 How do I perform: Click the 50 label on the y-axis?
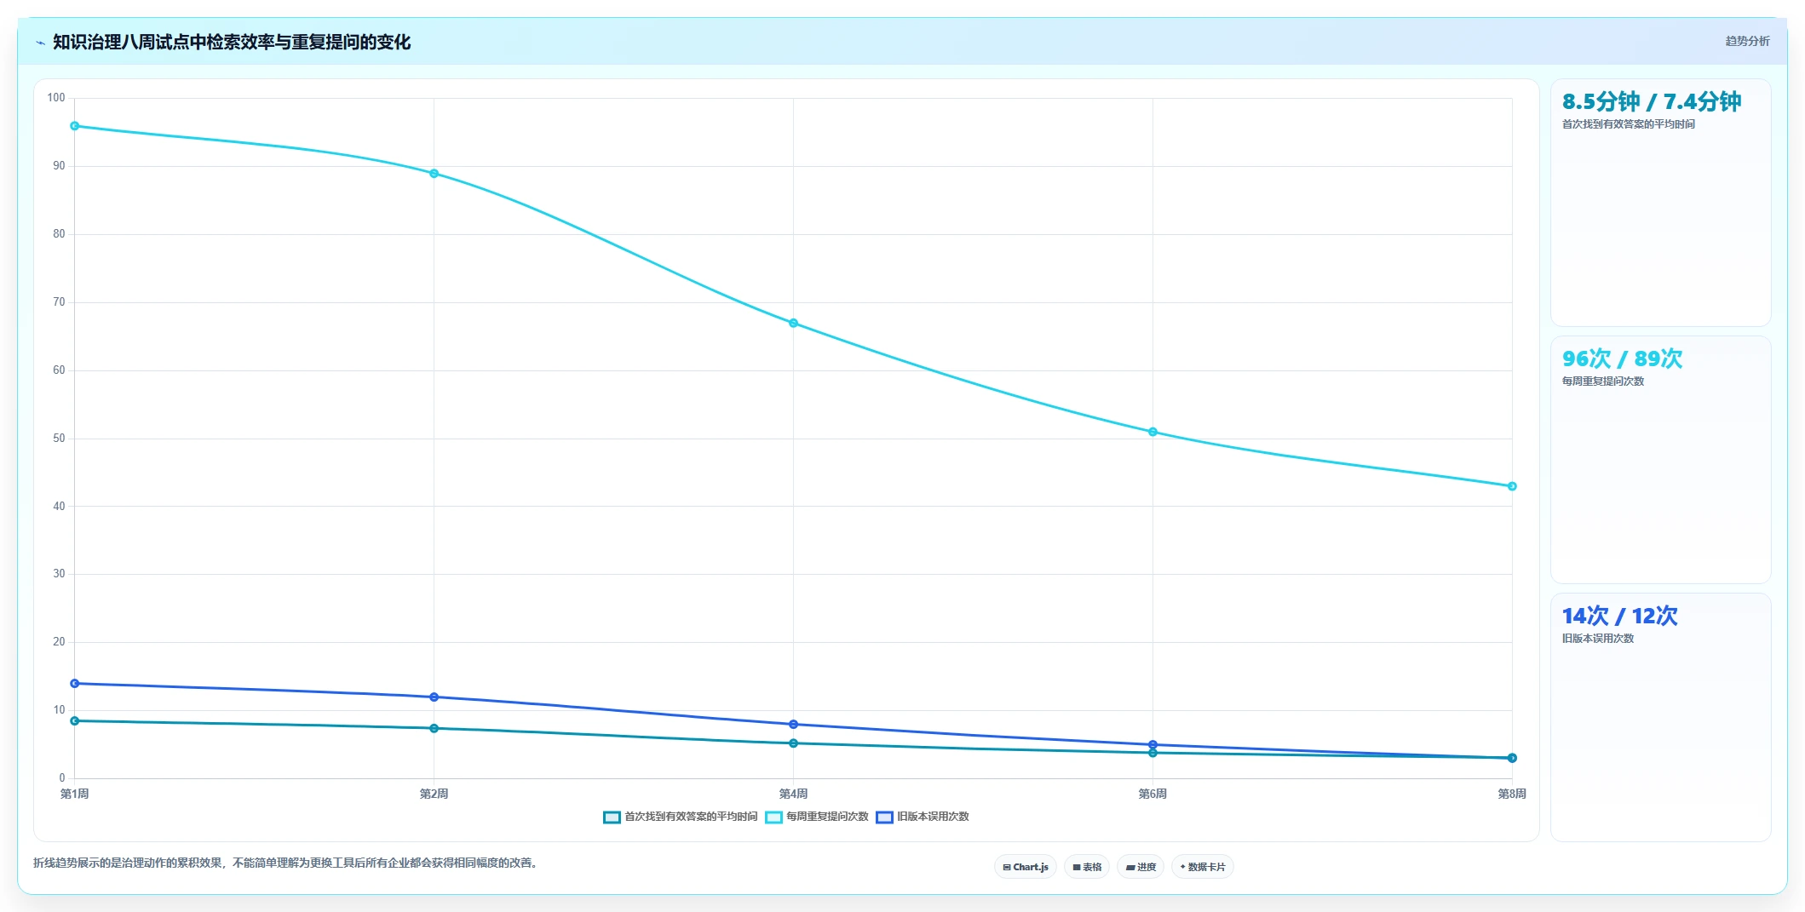coord(59,439)
